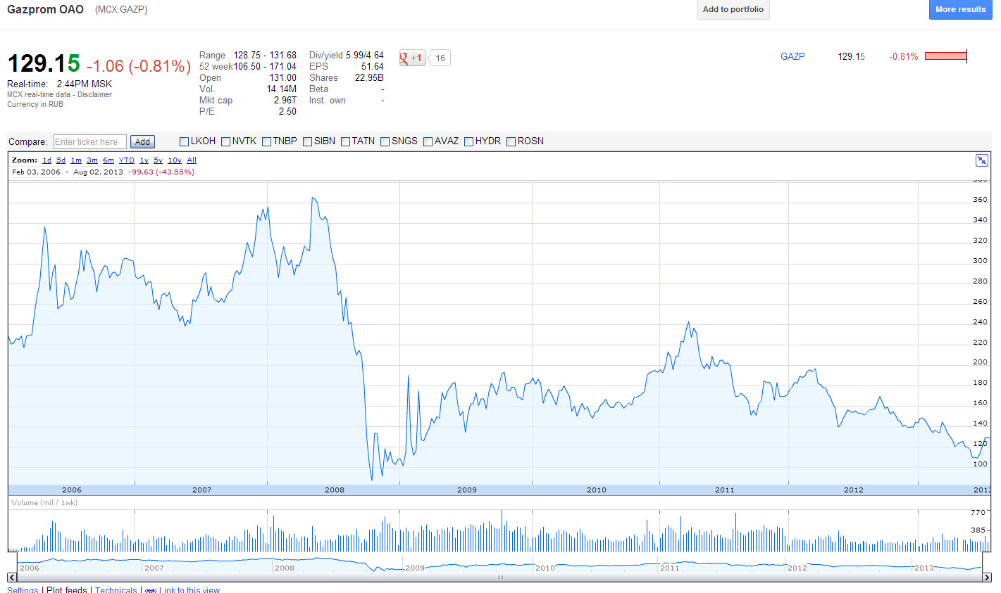Click the end date field Aug 02, 2013
This screenshot has height=593, width=1001.
98,172
